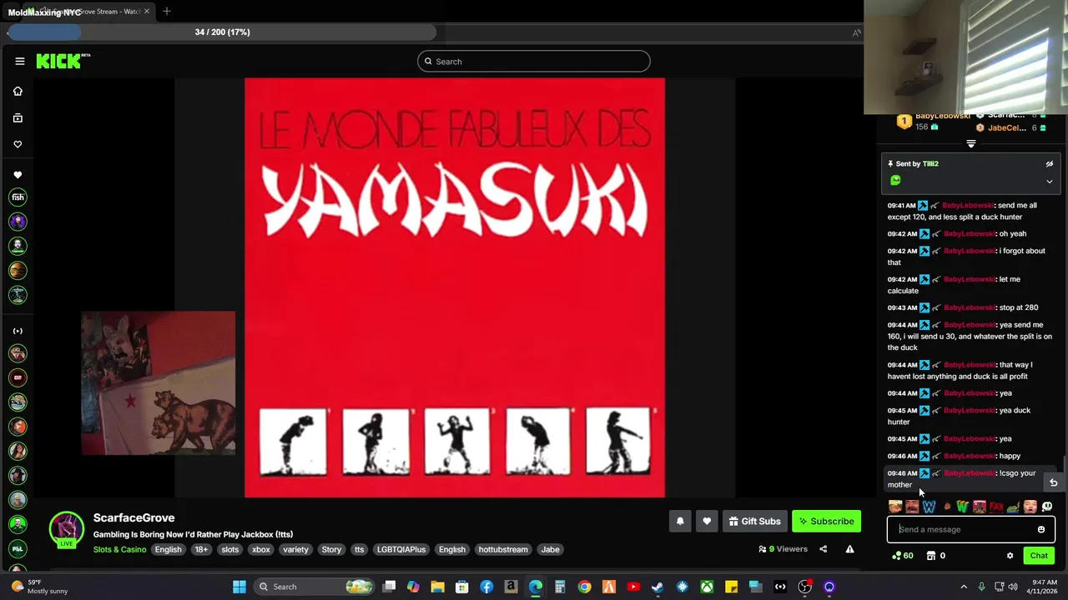Image resolution: width=1068 pixels, height=600 pixels.
Task: Reply to the '!csgo your mother' message
Action: 1053,482
